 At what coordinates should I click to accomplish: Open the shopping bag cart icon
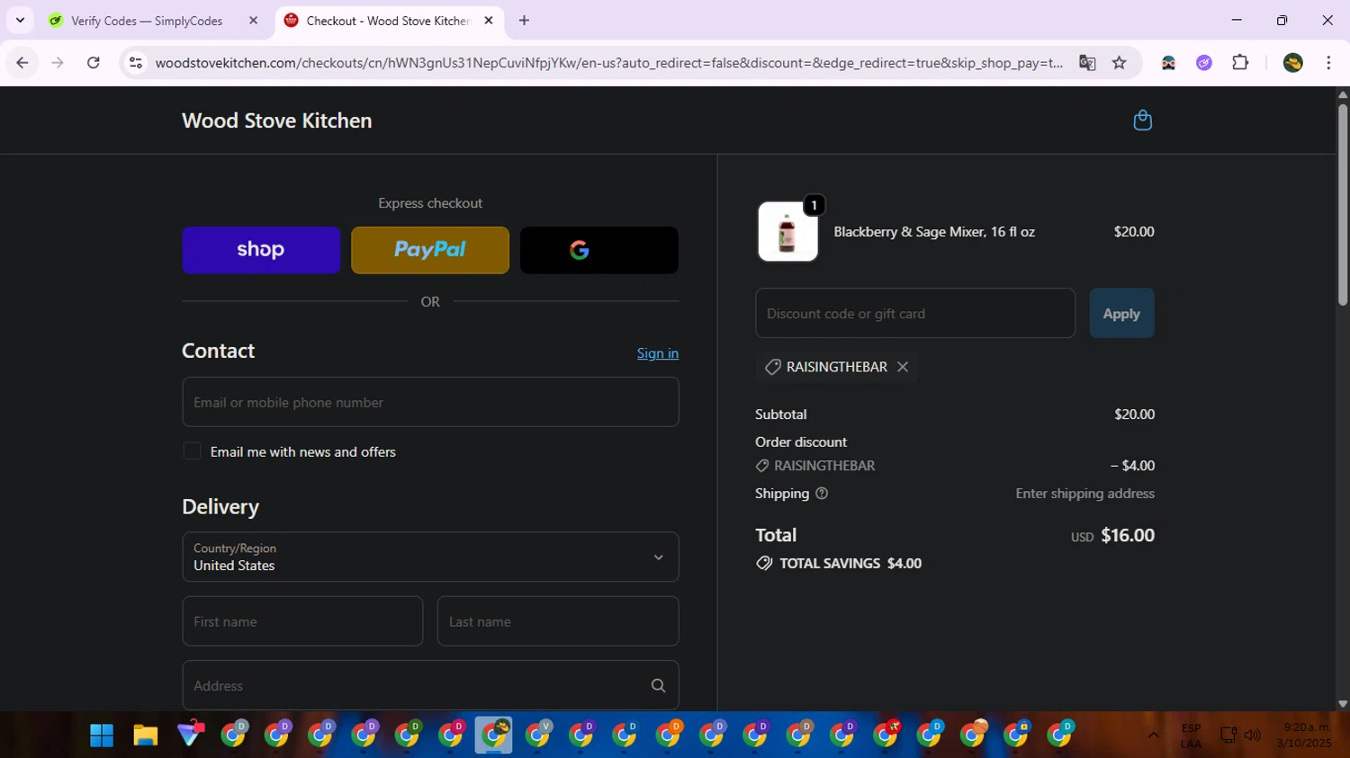point(1142,120)
